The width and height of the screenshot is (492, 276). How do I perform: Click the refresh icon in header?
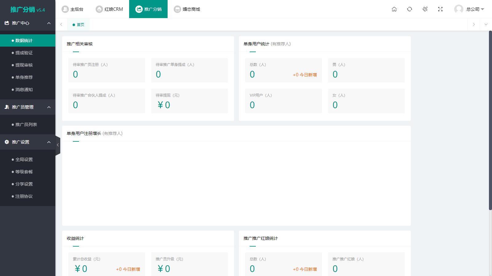tap(410, 9)
